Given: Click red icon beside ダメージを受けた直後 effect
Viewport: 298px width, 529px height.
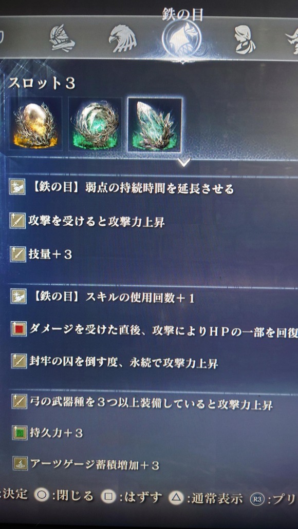Looking at the screenshot, I should (18, 329).
